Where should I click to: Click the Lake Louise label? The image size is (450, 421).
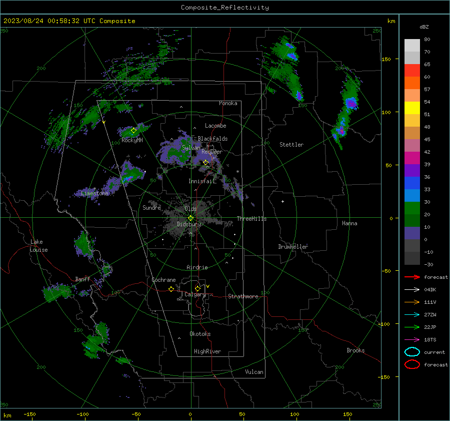(x=38, y=246)
